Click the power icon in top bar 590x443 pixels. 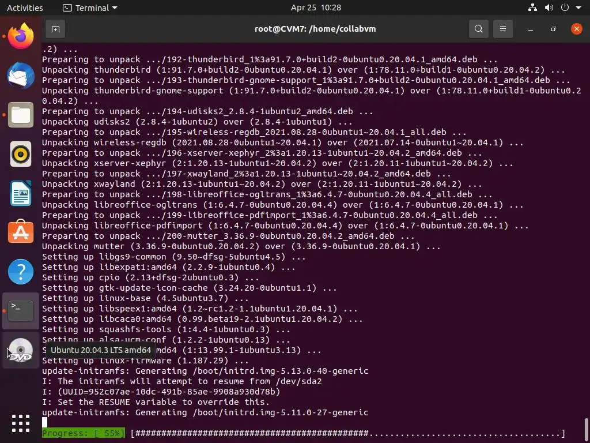(565, 7)
